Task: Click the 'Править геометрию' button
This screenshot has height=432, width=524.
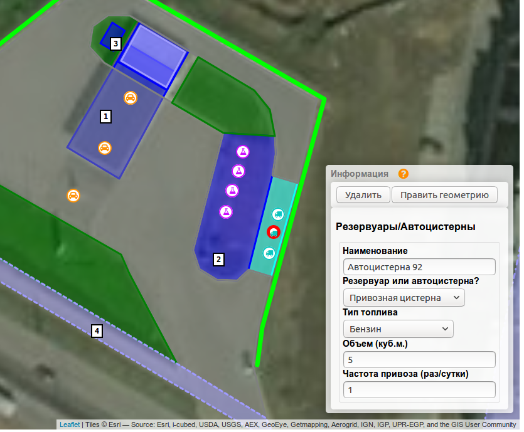Action: (444, 195)
